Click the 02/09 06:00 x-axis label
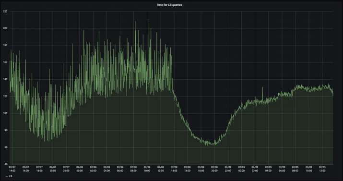This screenshot has width=343, height=181. coord(282,169)
